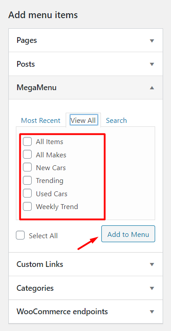The image size is (171, 331).
Task: Switch to the Most Recent tab
Action: (x=41, y=121)
